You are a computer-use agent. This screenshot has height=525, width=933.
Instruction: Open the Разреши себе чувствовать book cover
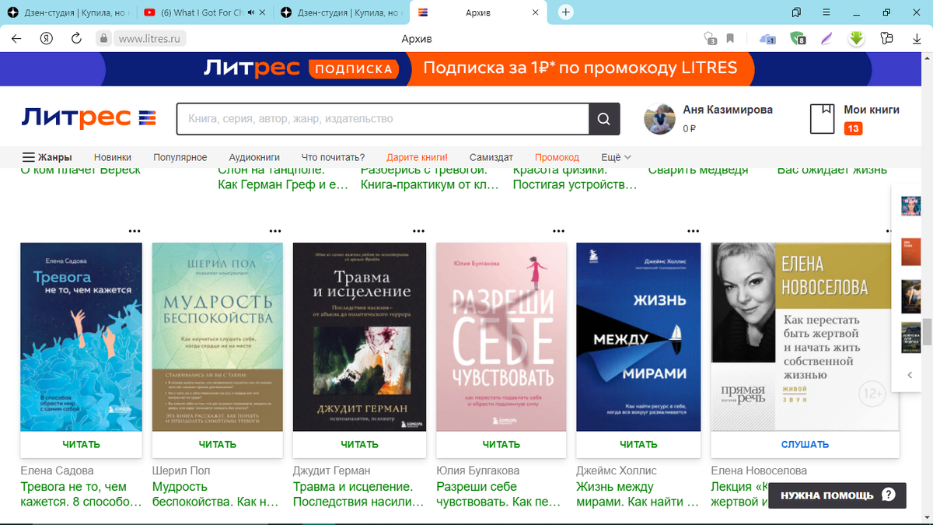click(x=501, y=337)
